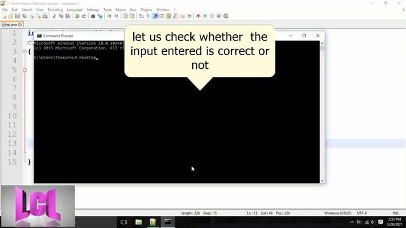Open File Explorer from the taskbar
This screenshot has width=406, height=228.
pyautogui.click(x=138, y=222)
